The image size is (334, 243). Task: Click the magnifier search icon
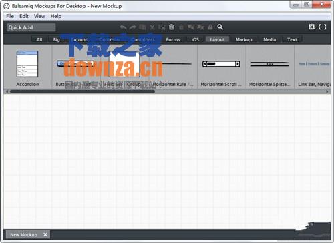(220, 27)
